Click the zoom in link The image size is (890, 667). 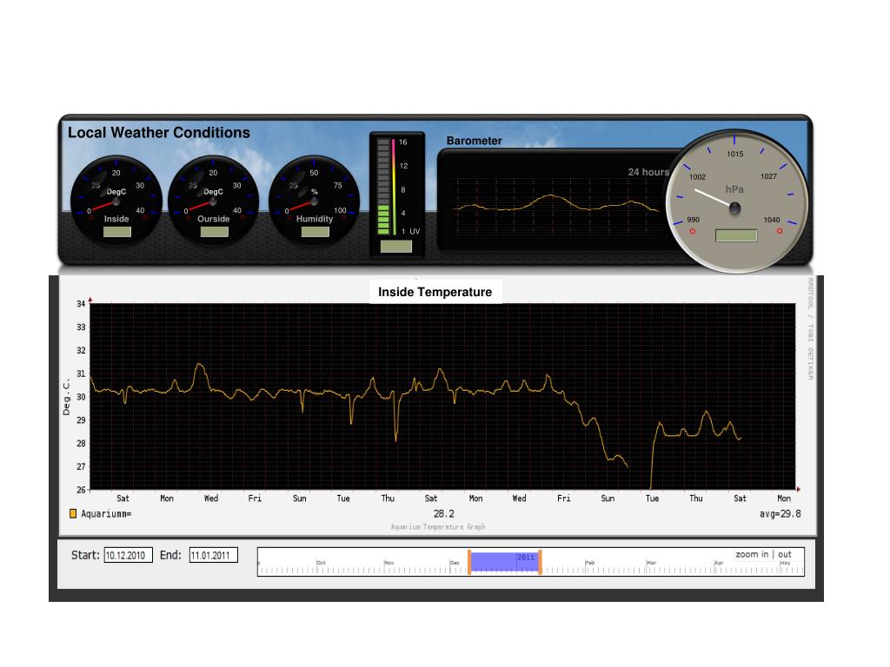click(x=752, y=554)
